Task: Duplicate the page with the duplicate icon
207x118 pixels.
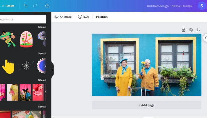Action: point(191,30)
